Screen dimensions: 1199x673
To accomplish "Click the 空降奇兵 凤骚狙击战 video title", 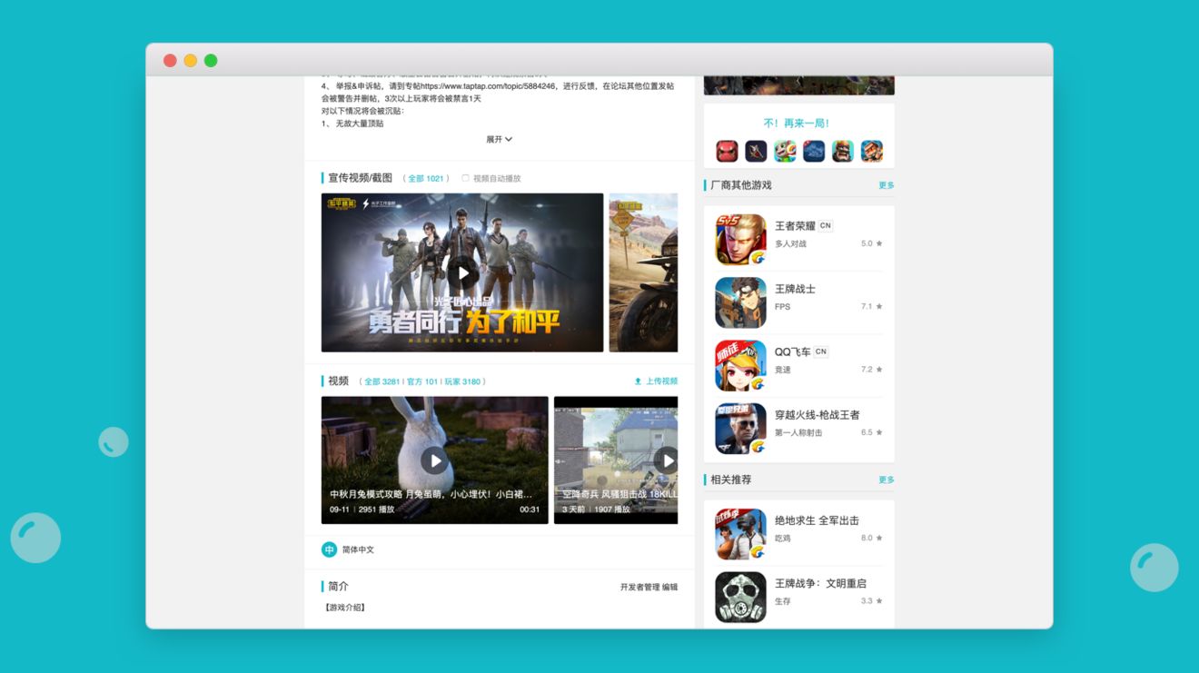I will click(x=619, y=495).
